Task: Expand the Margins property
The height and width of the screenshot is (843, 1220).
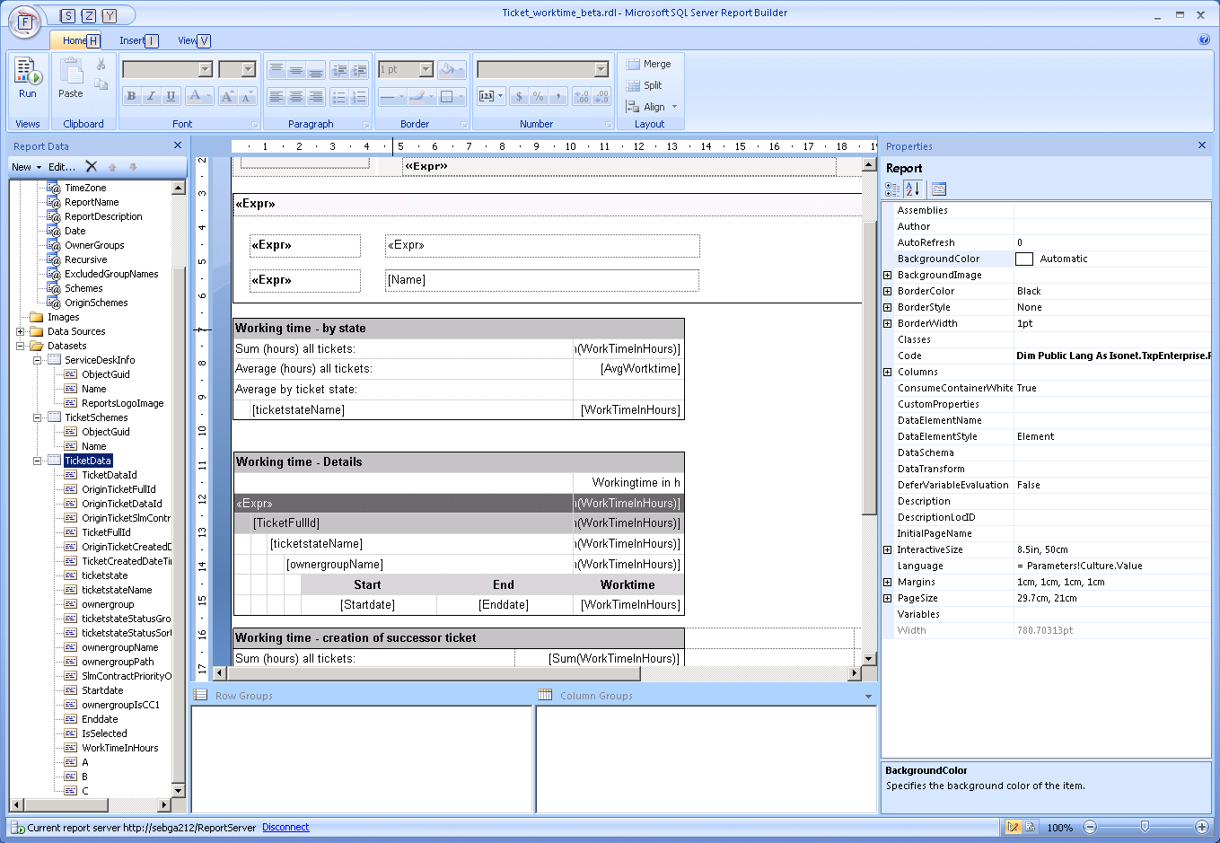Action: (x=888, y=582)
